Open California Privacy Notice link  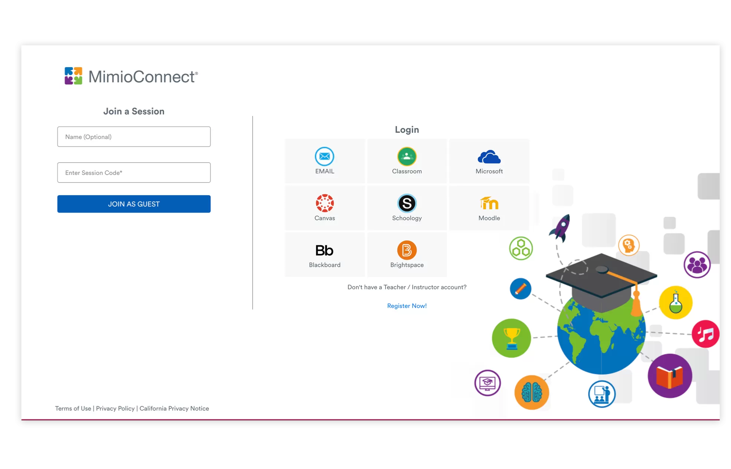(x=174, y=408)
